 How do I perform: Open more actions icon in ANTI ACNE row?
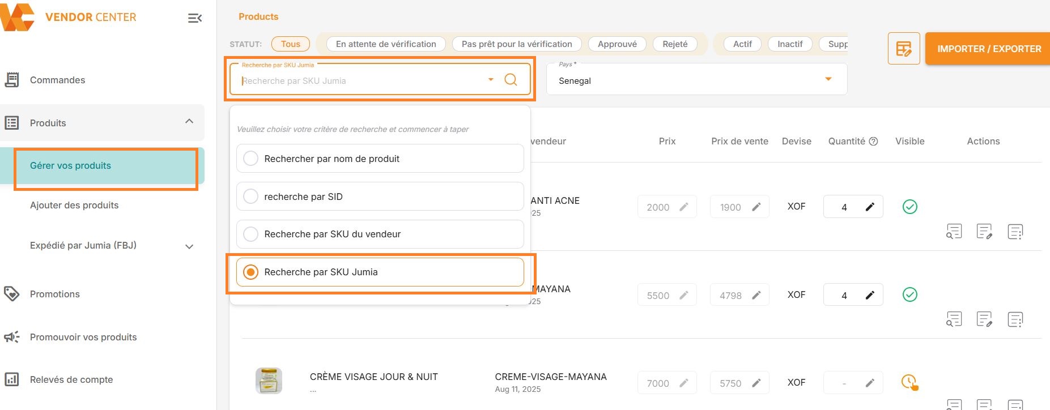point(1015,231)
